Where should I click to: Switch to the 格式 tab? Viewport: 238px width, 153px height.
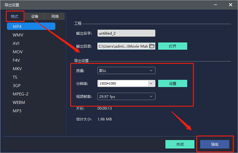click(x=15, y=16)
